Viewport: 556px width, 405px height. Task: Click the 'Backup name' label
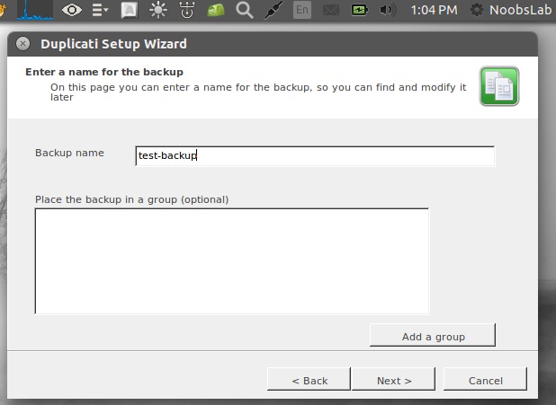69,153
